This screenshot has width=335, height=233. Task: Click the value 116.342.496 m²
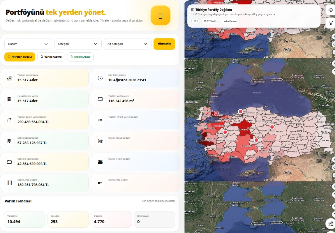pos(121,101)
